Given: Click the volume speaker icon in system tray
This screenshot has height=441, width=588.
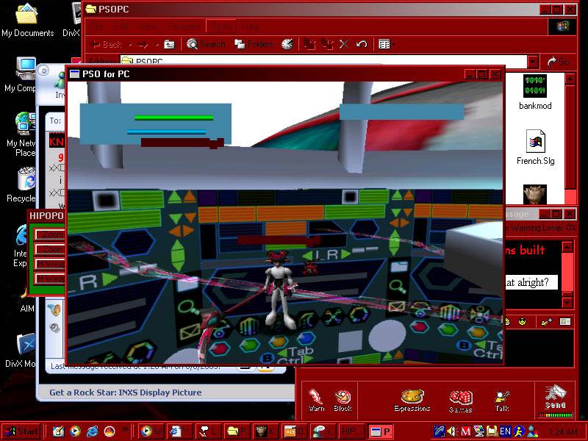Looking at the screenshot, I should coord(452,431).
